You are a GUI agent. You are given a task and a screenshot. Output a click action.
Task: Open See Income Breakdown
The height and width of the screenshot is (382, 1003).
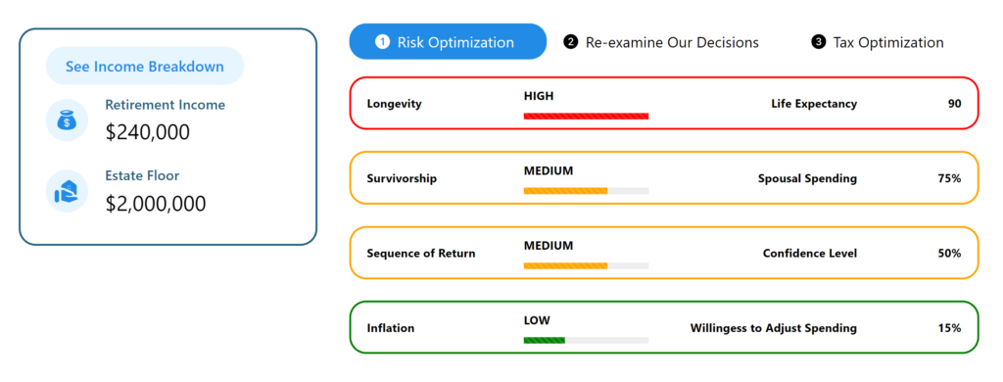[x=145, y=66]
